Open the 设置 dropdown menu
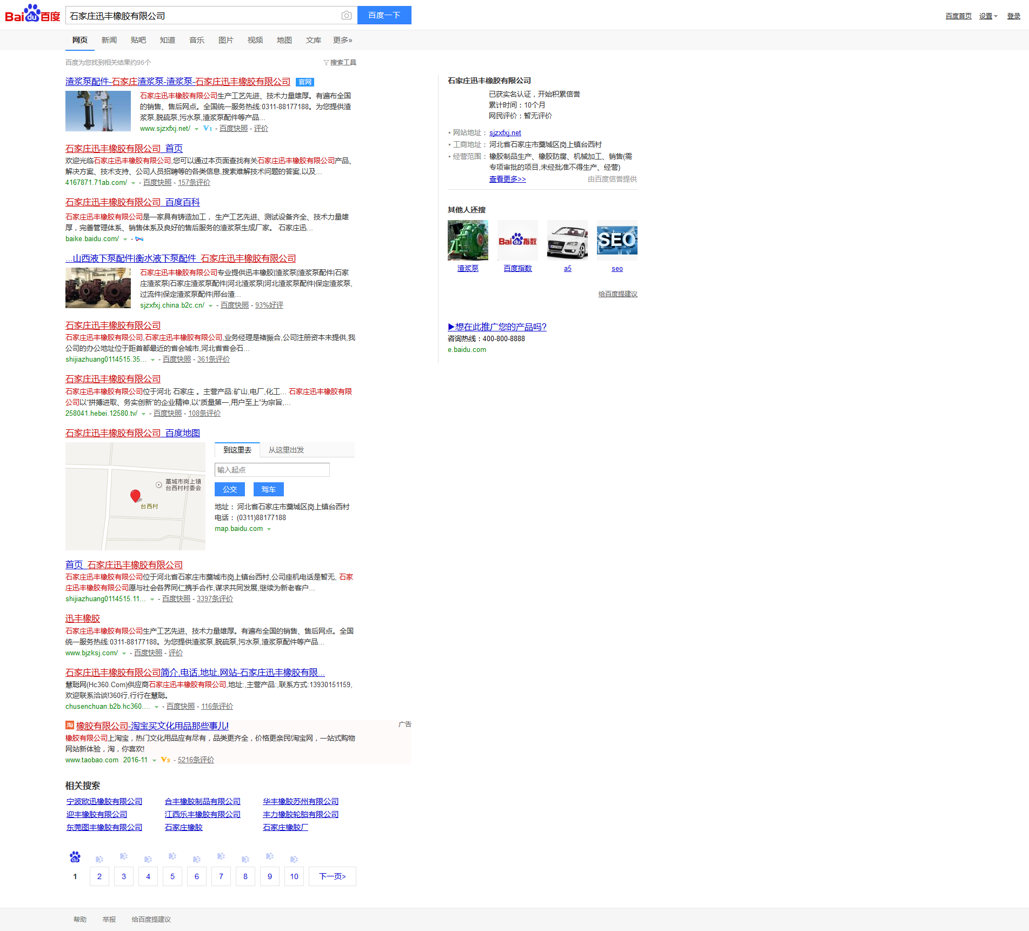The width and height of the screenshot is (1029, 931). point(988,16)
